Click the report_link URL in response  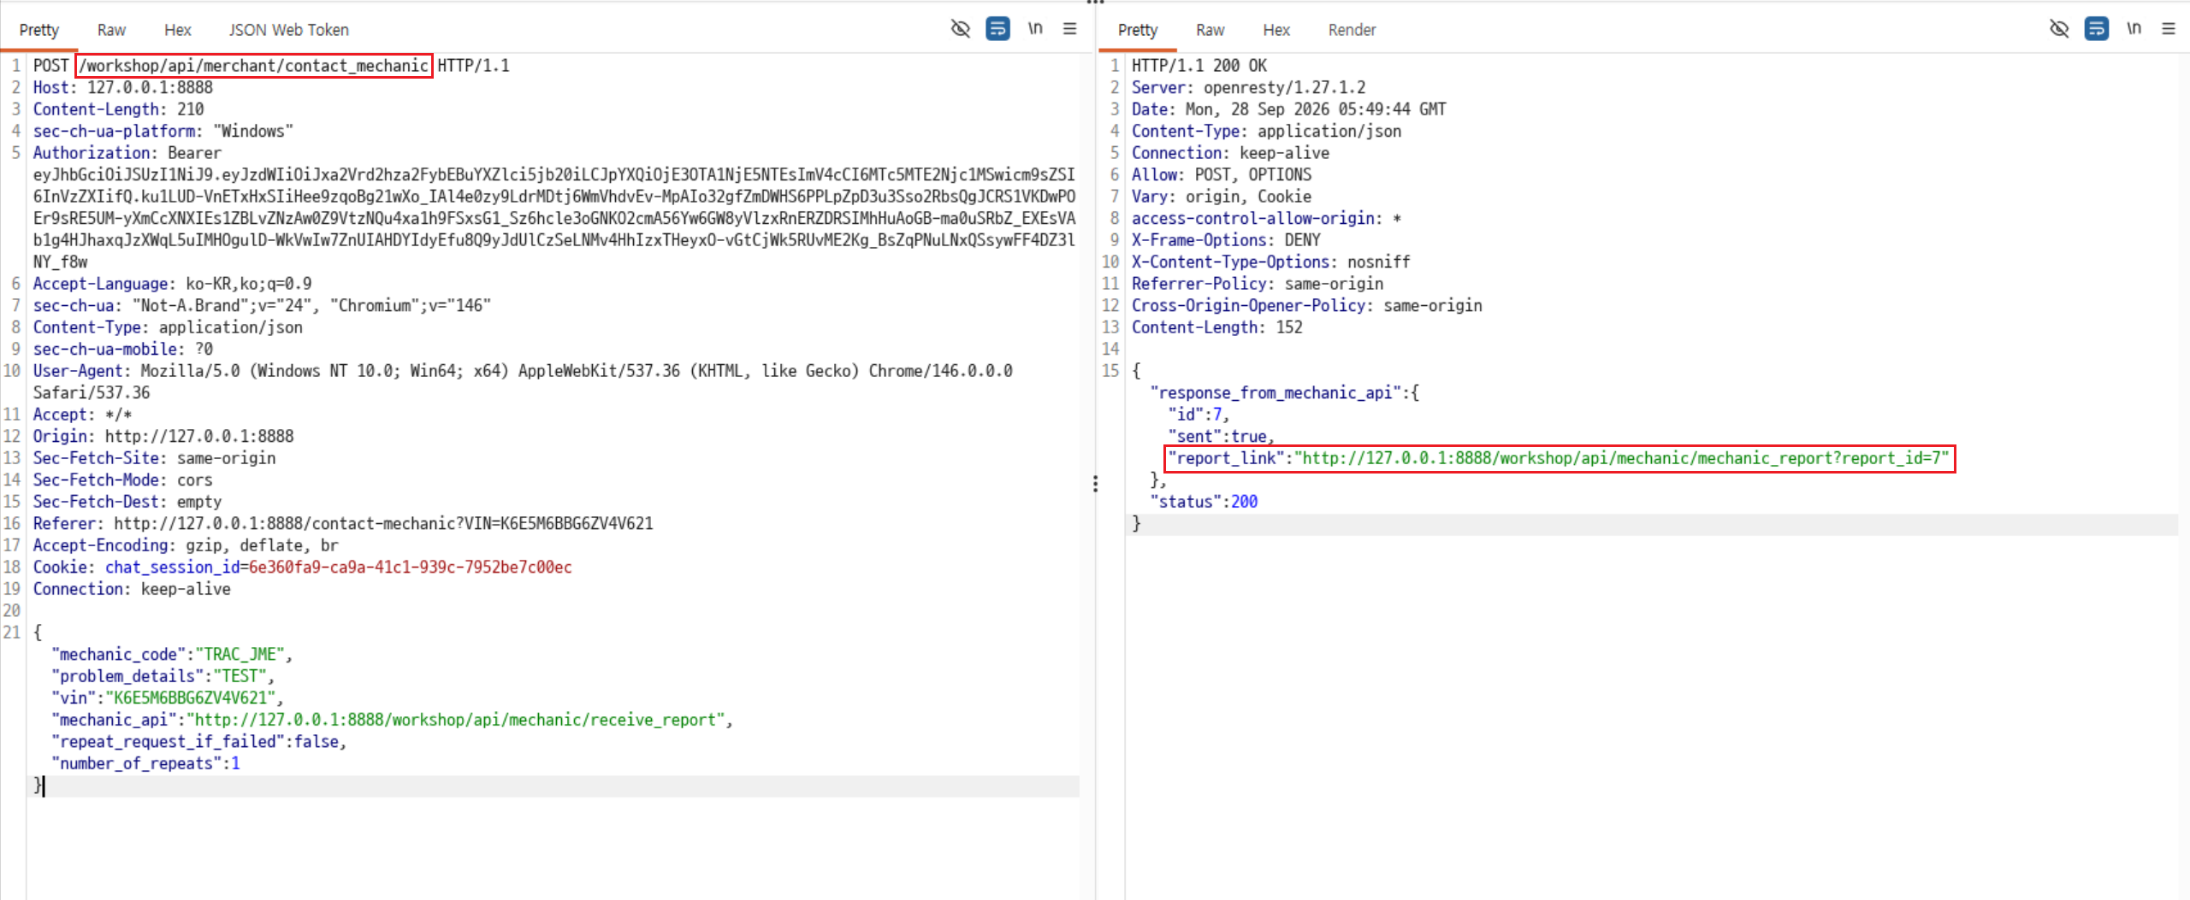click(x=1622, y=458)
